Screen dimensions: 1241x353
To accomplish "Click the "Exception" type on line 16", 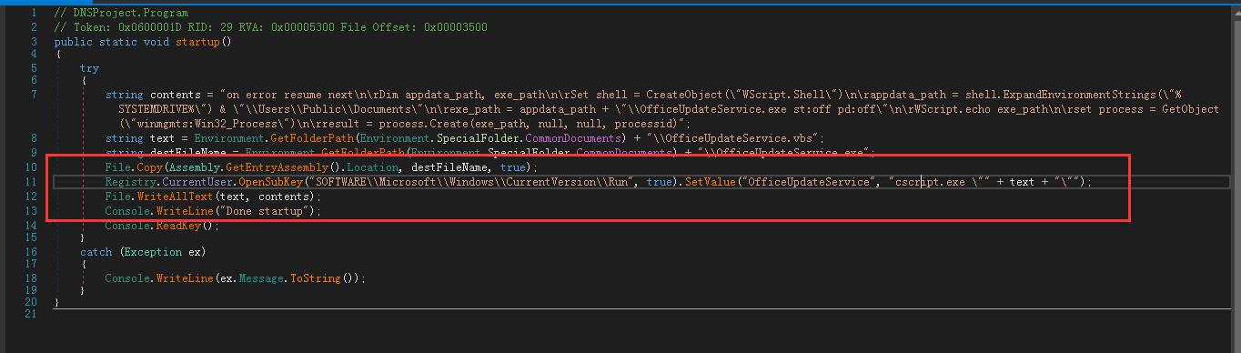I will pos(153,251).
